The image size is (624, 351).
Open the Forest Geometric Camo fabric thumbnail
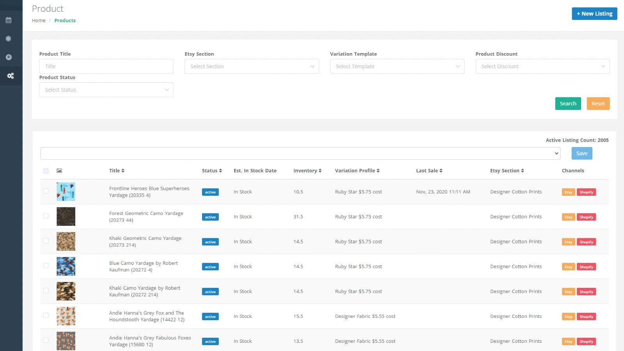tap(66, 216)
